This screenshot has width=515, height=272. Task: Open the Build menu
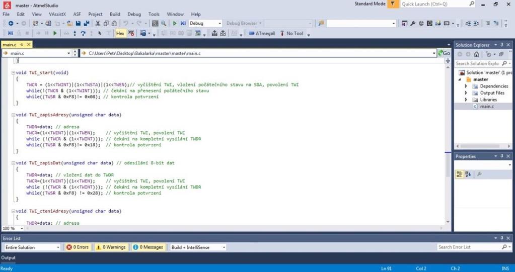coord(115,14)
